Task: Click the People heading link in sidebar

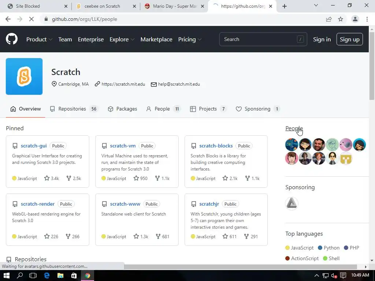Action: click(x=294, y=128)
